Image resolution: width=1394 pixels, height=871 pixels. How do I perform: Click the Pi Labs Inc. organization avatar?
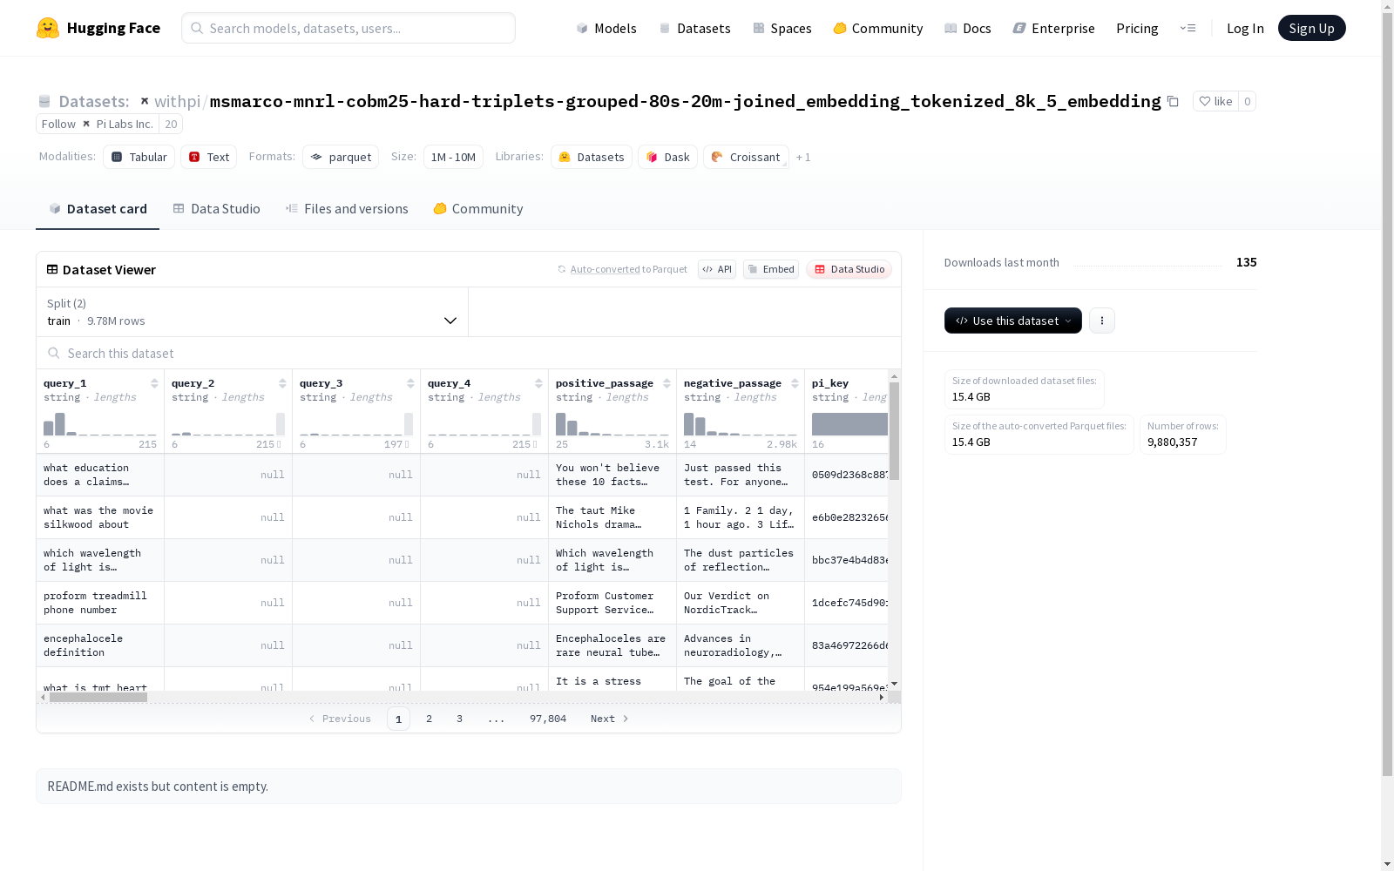[86, 124]
